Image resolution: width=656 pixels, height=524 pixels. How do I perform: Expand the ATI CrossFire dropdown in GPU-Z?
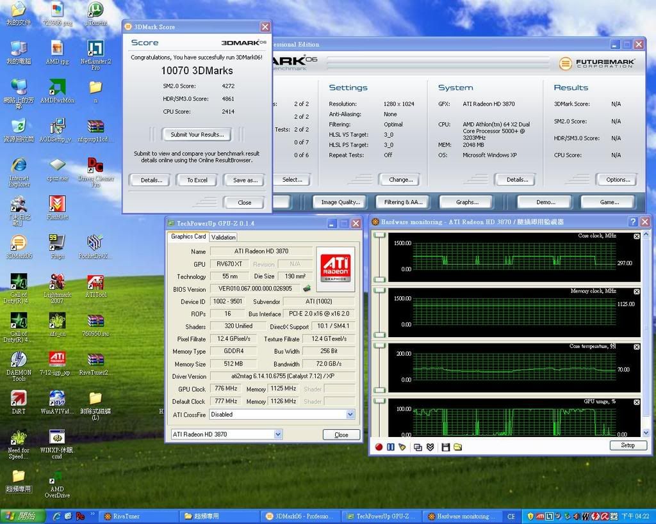[350, 414]
